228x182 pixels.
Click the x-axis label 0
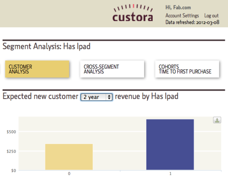(69, 174)
